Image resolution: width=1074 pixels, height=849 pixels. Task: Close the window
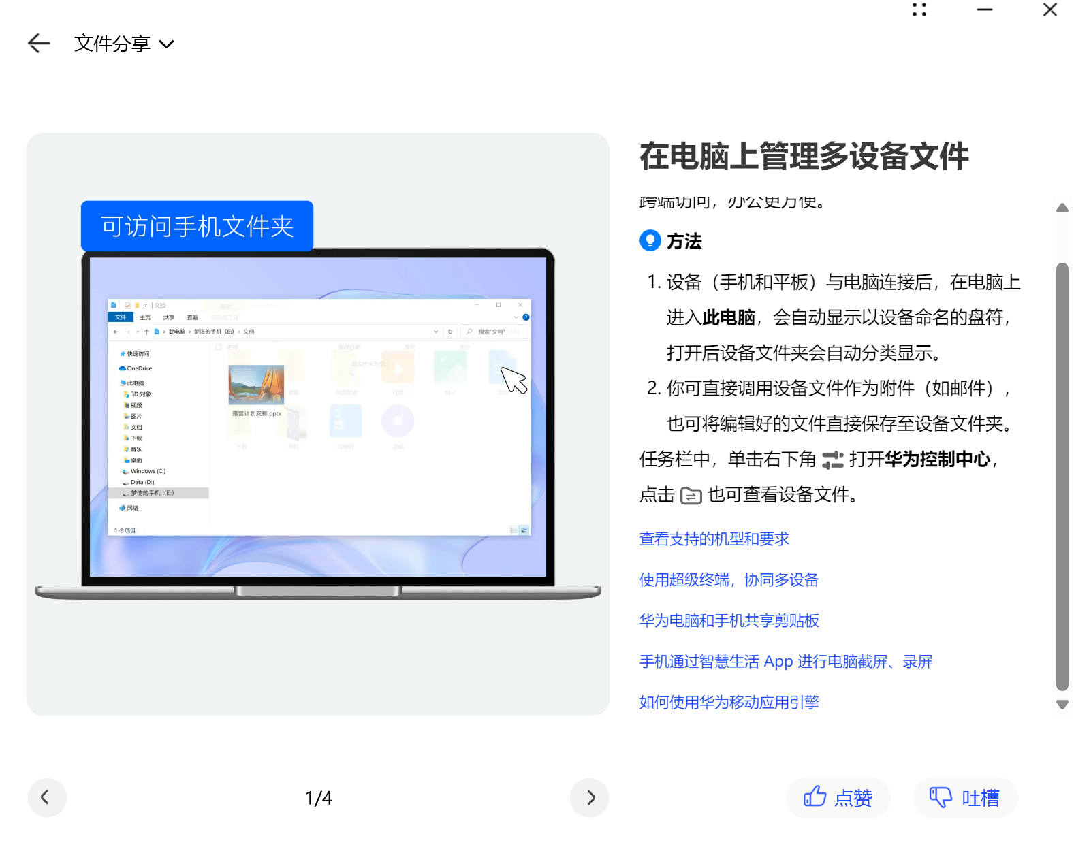point(1049,10)
